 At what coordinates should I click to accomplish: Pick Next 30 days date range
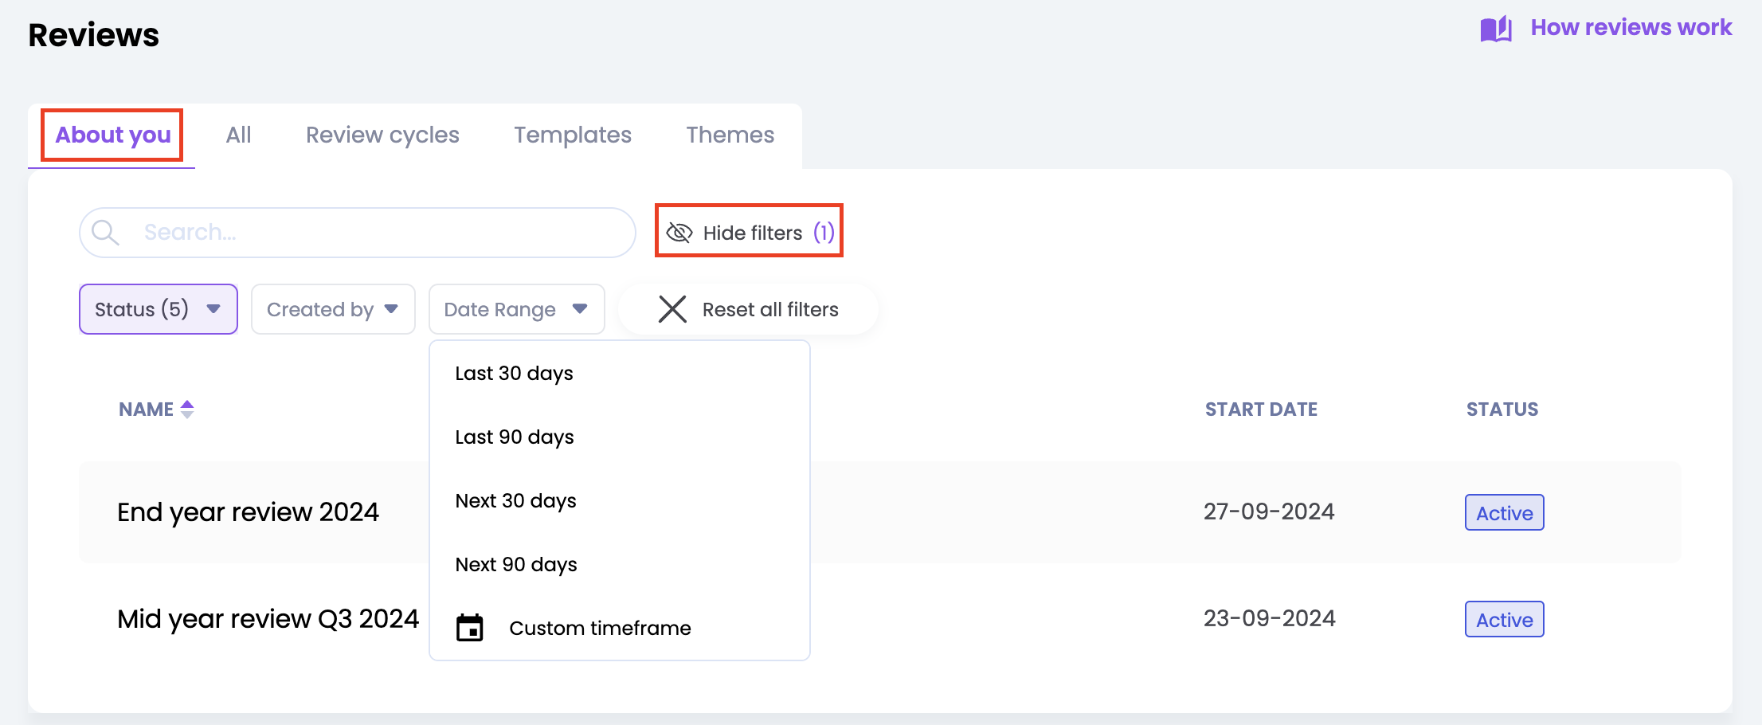(x=515, y=500)
